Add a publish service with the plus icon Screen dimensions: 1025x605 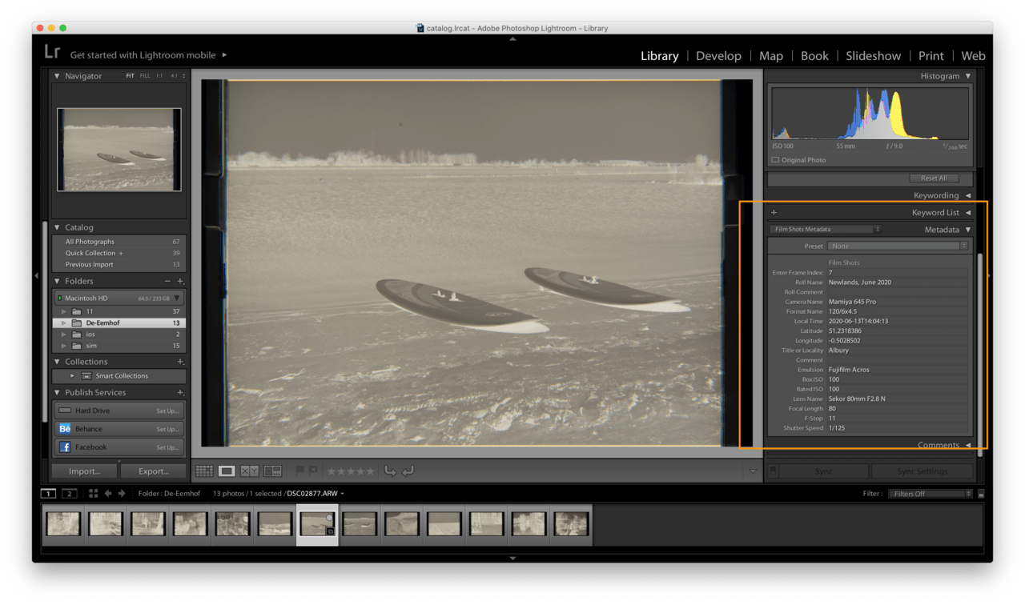(x=180, y=392)
